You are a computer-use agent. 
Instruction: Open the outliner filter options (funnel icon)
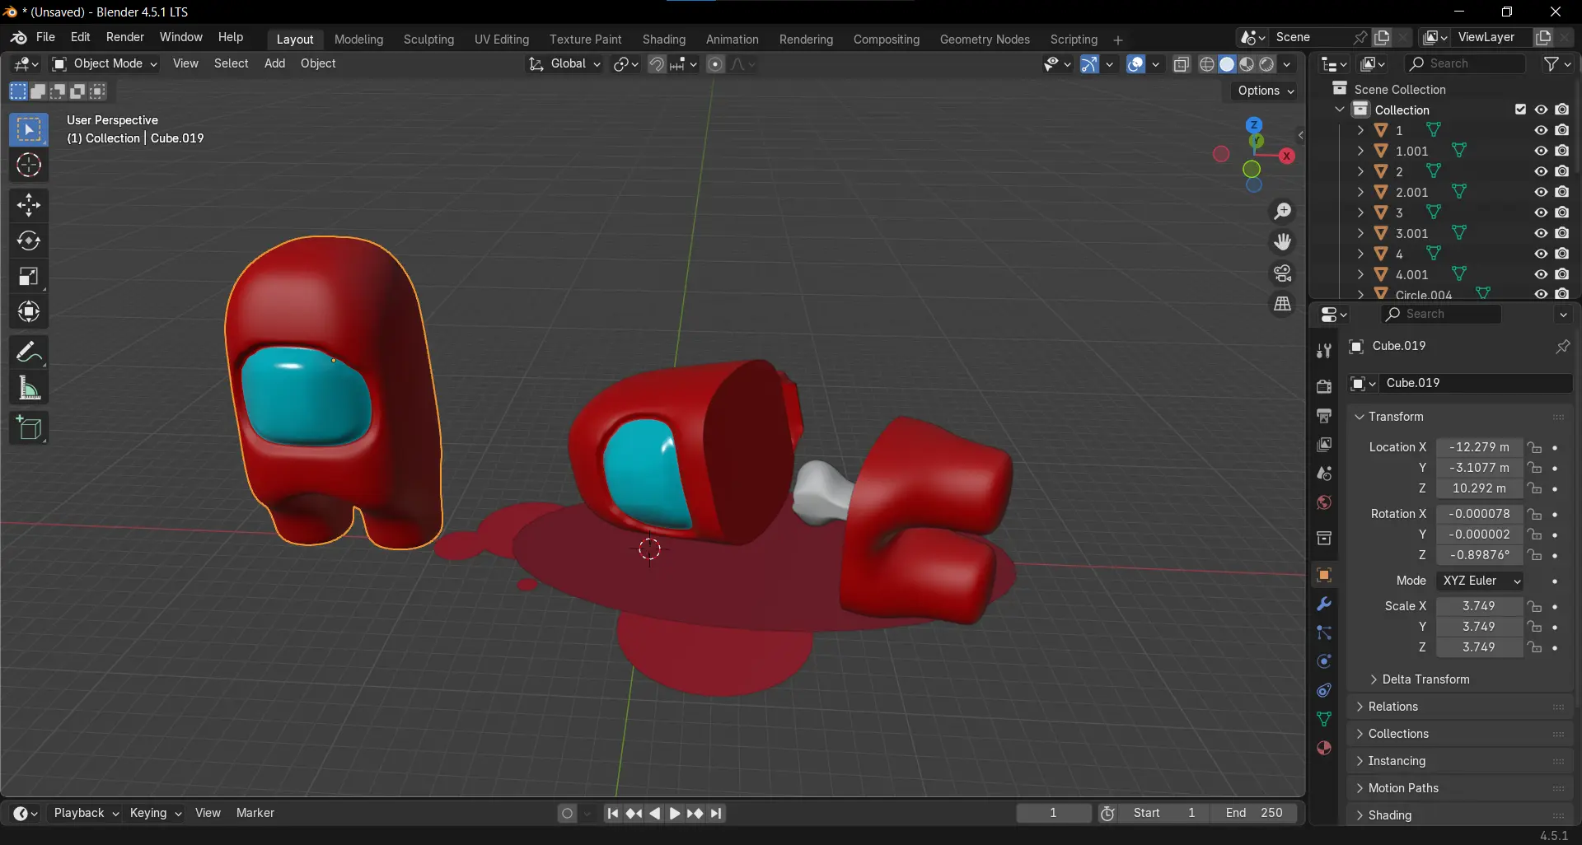(1552, 63)
